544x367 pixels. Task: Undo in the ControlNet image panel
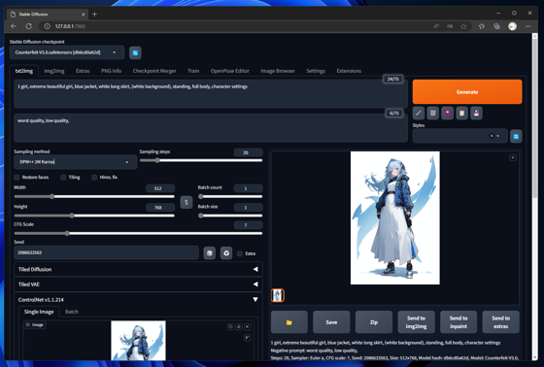click(x=231, y=327)
